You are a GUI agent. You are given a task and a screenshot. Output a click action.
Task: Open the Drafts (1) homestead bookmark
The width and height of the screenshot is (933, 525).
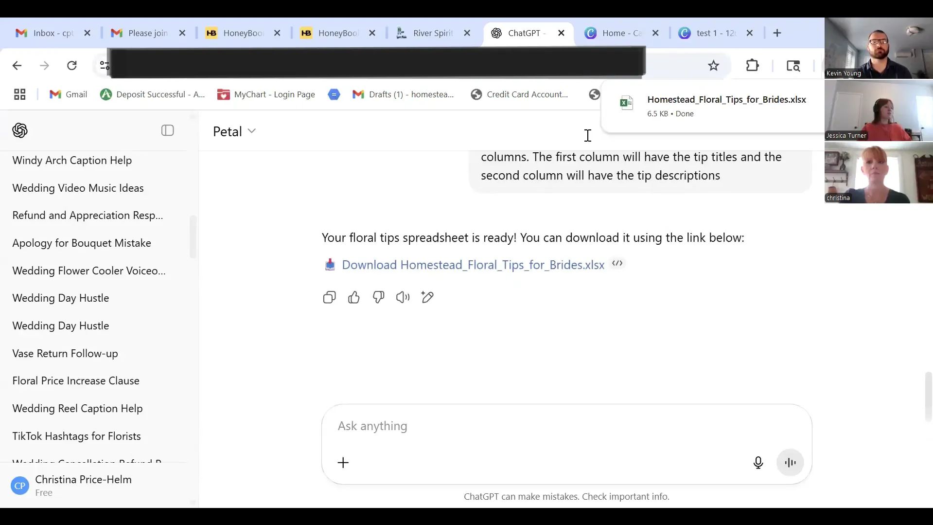403,94
